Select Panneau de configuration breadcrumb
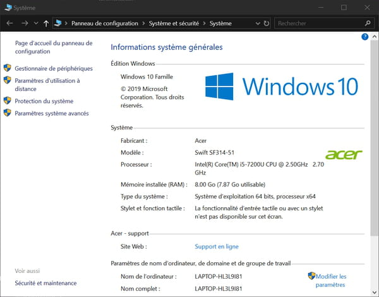This screenshot has width=379, height=297. point(105,23)
